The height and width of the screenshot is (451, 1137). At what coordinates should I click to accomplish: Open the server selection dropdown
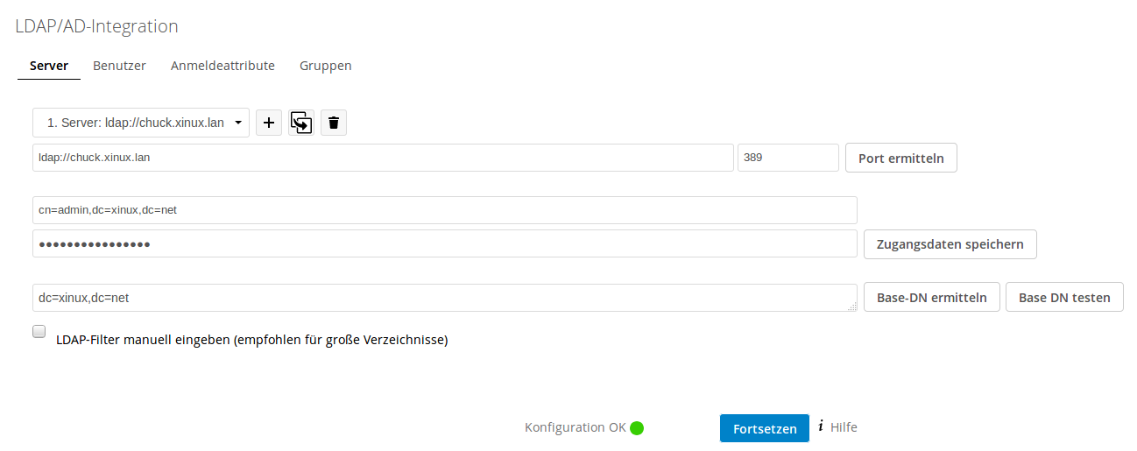tap(141, 123)
